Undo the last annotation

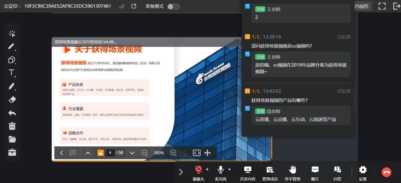12,113
